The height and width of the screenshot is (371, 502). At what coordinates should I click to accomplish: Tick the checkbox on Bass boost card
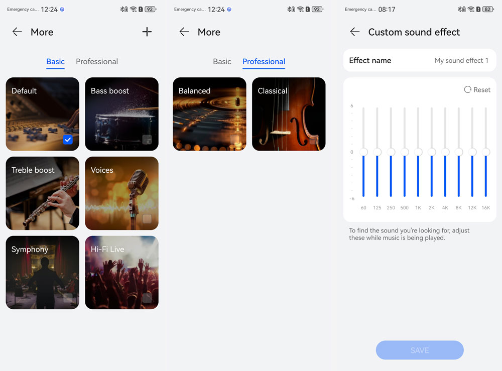click(147, 140)
